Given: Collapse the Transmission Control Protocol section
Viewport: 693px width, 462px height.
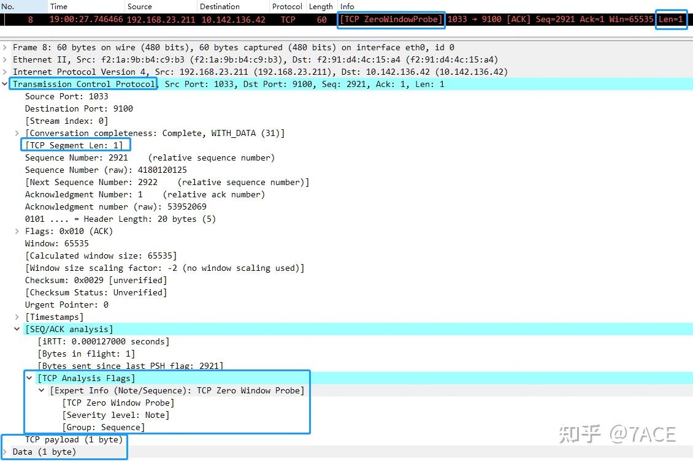Looking at the screenshot, I should point(5,84).
